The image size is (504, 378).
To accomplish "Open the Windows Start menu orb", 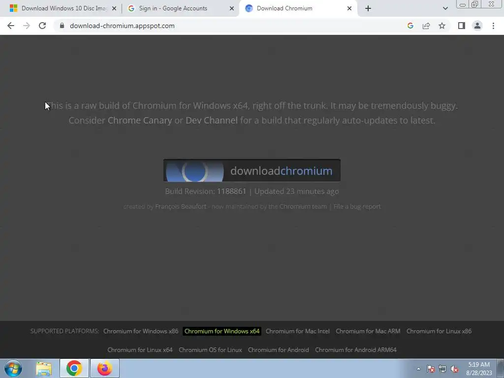I will tap(13, 368).
